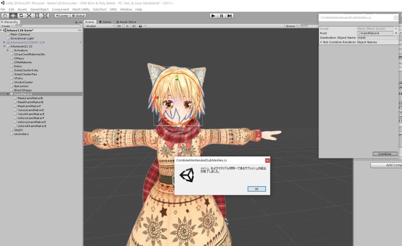Open object picker for Root field
The image size is (402, 246).
click(396, 33)
